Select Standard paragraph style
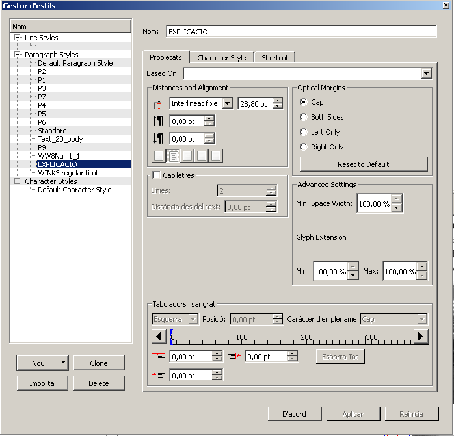Viewport: 454px width, 436px height. pyautogui.click(x=52, y=131)
